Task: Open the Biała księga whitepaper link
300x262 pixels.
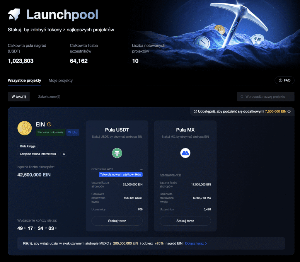Action: point(28,146)
